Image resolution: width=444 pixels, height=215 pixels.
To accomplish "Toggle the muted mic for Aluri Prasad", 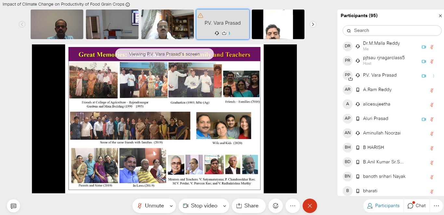I will (432, 119).
